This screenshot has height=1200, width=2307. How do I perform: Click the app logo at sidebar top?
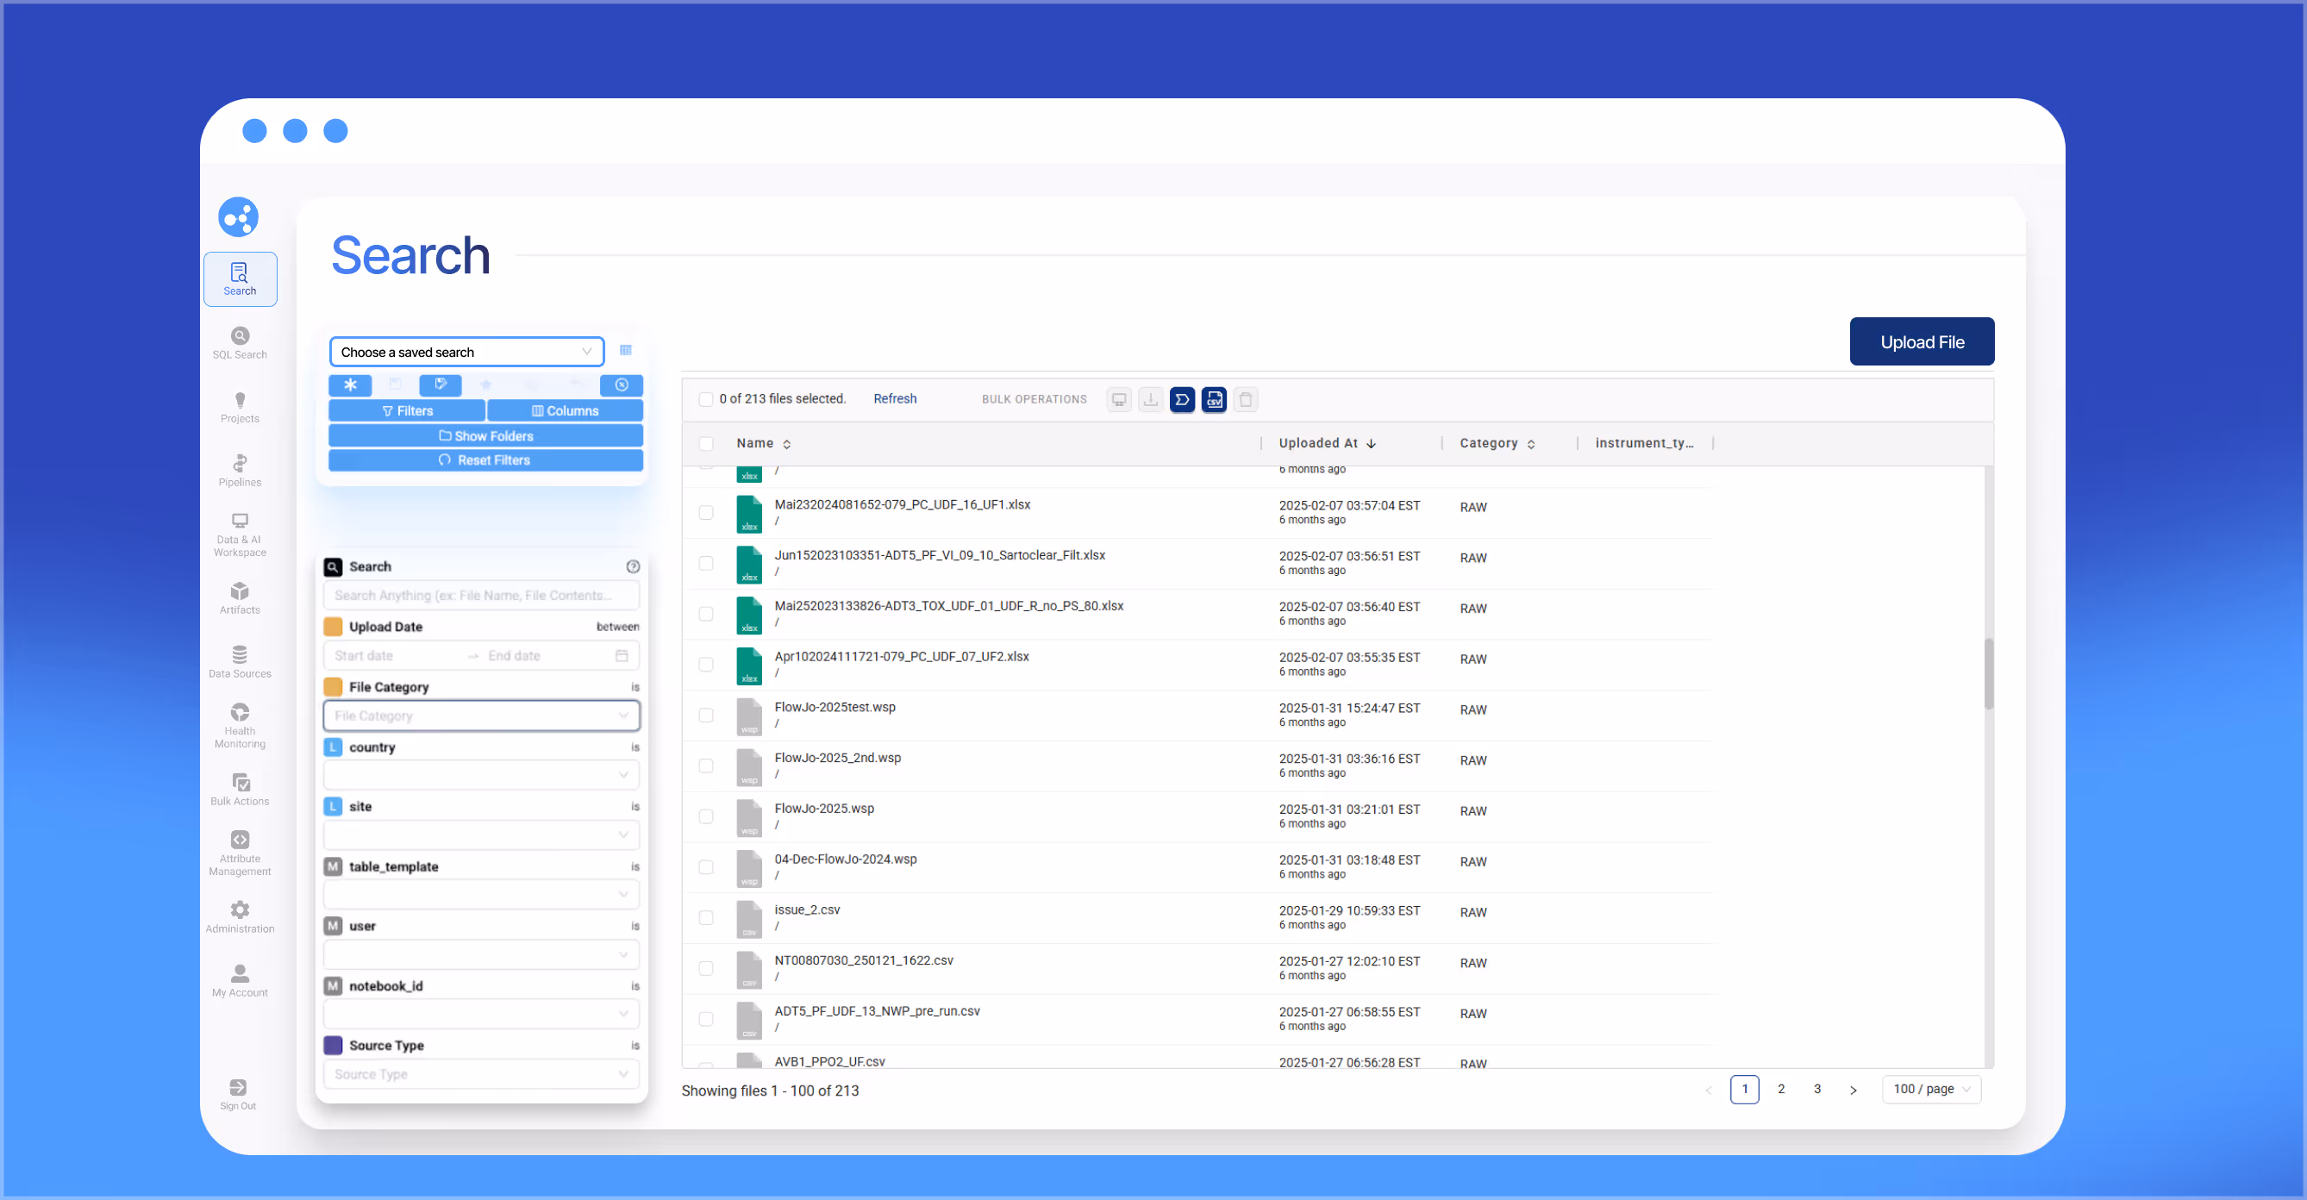coord(238,216)
